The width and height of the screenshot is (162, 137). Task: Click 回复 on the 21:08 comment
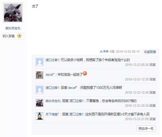153,119
